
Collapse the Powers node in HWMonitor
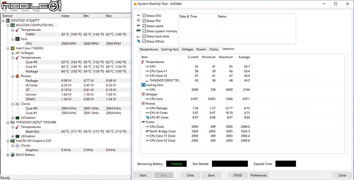[x=13, y=76]
